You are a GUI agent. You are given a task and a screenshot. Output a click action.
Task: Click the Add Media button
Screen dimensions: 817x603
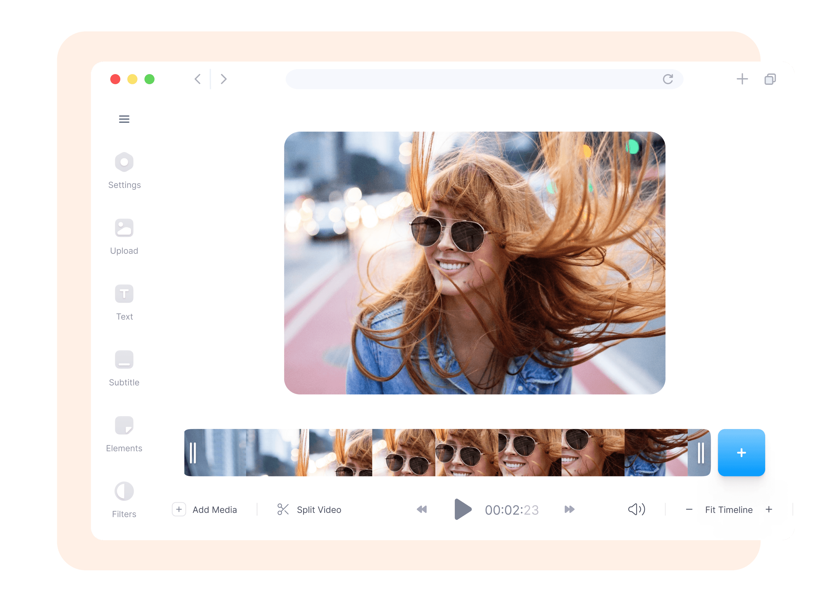[x=207, y=509]
